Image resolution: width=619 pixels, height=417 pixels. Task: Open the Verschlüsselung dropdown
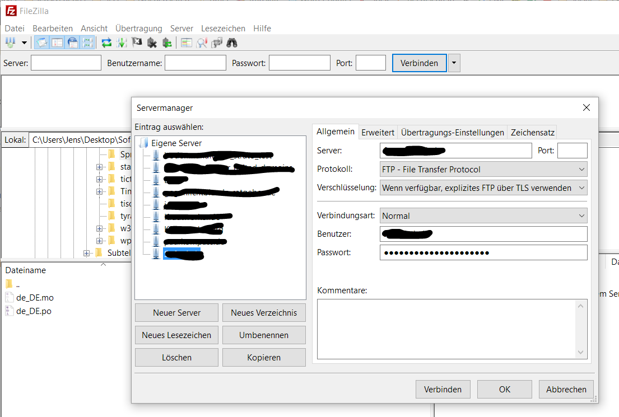coord(483,188)
